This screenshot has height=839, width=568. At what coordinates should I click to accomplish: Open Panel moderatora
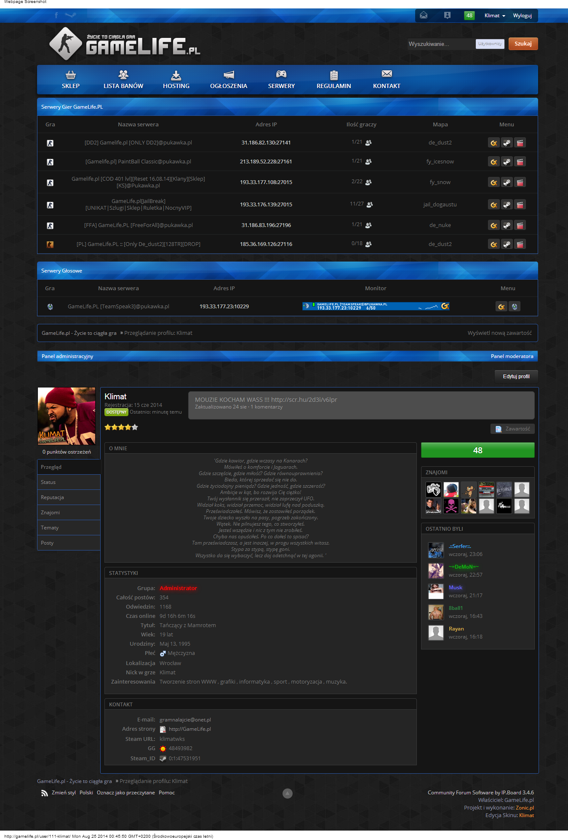pos(512,356)
